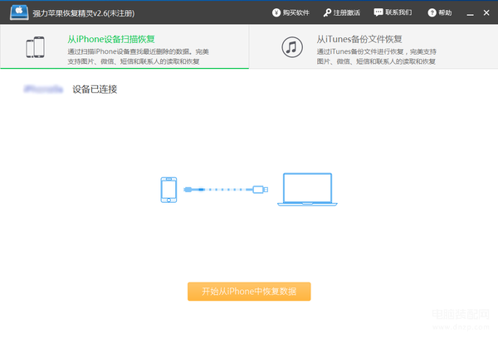Click the blue iPhone illustration
The width and height of the screenshot is (498, 338).
[x=168, y=190]
